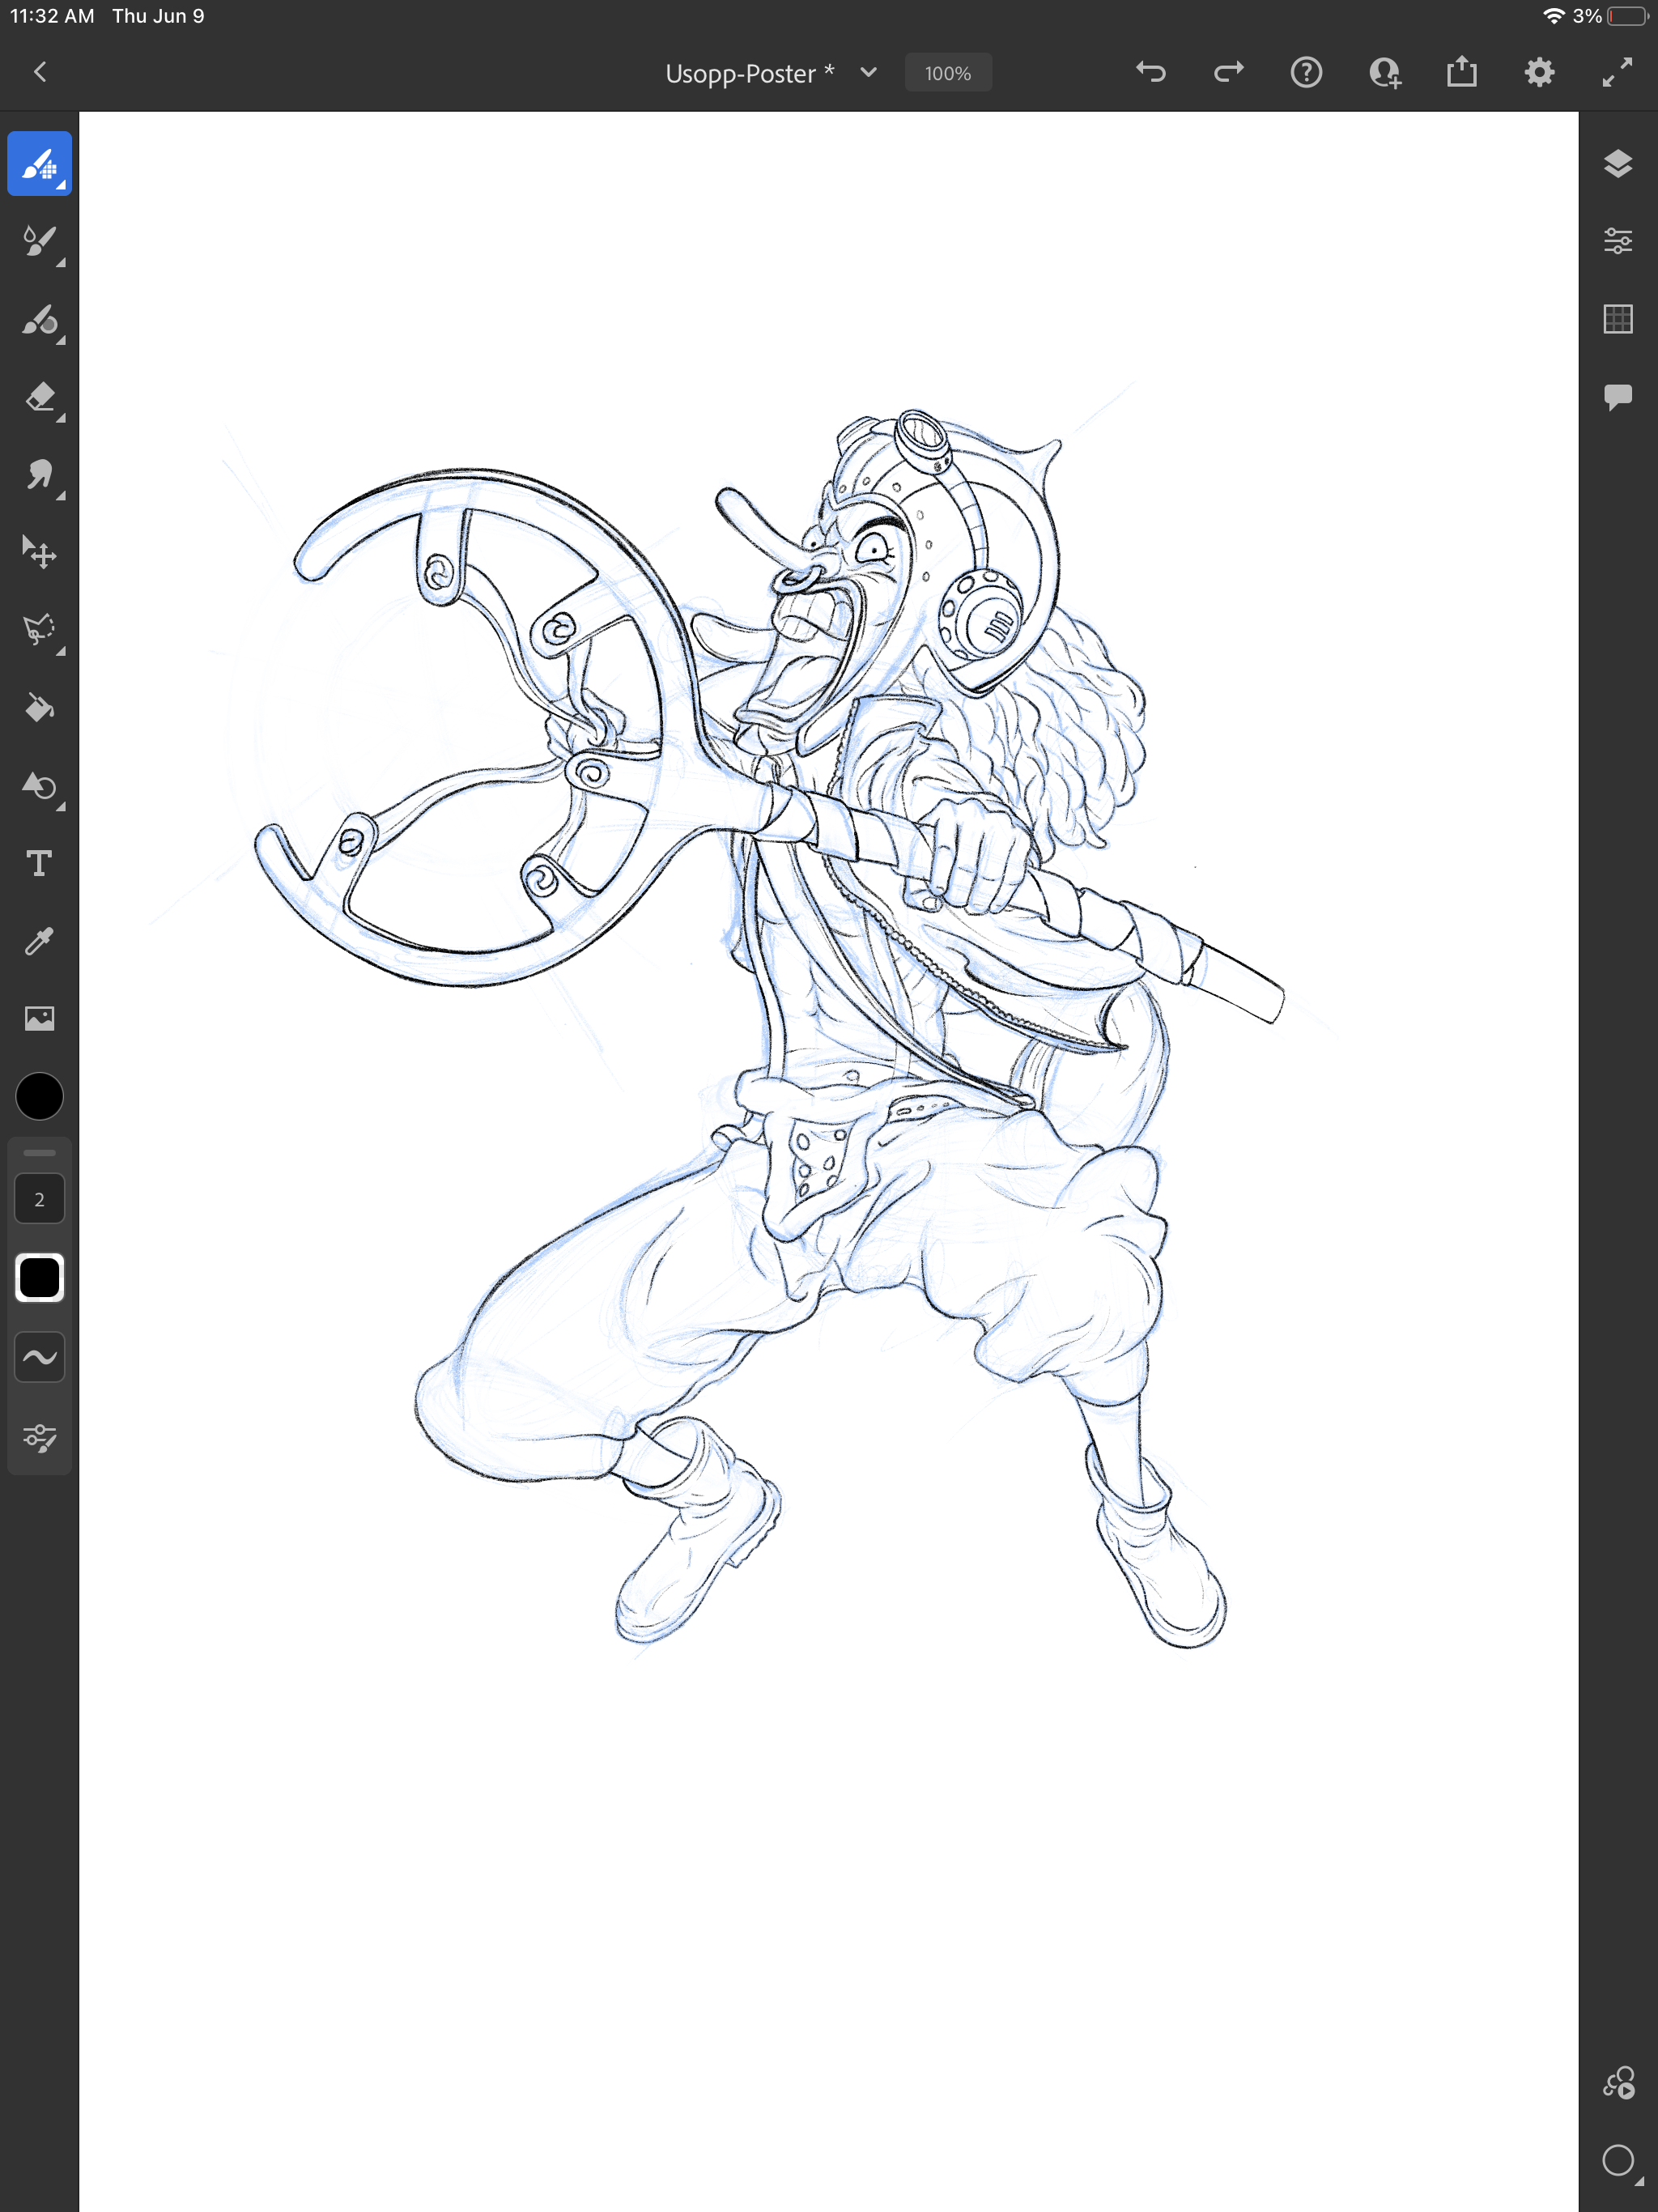Expand brush settings options
This screenshot has height=2212, width=1658.
(39, 1437)
